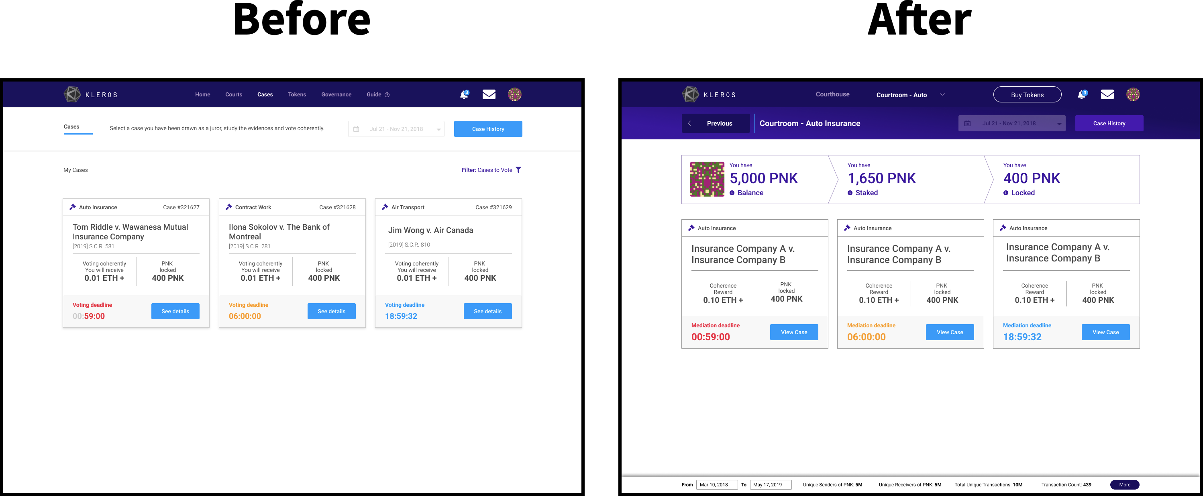Click user avatar in Before navigation bar

tap(515, 94)
